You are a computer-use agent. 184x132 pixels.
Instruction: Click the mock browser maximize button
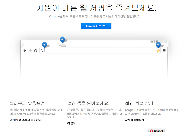coord(157,42)
